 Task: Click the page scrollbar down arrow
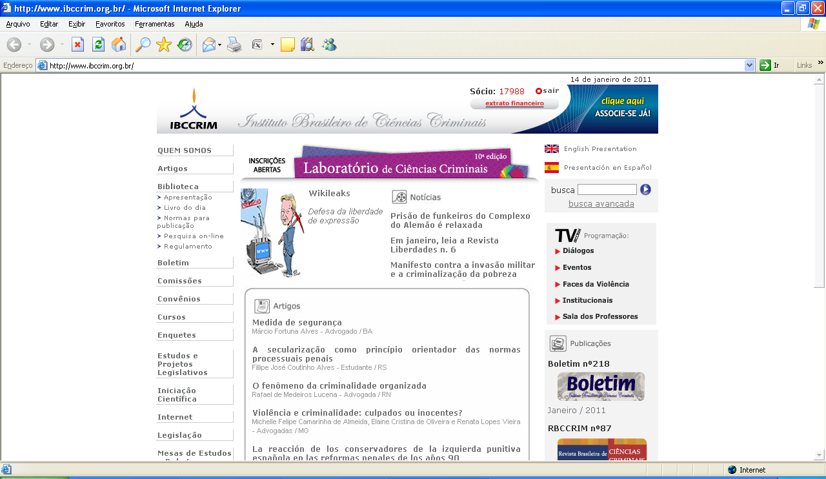pyautogui.click(x=820, y=454)
